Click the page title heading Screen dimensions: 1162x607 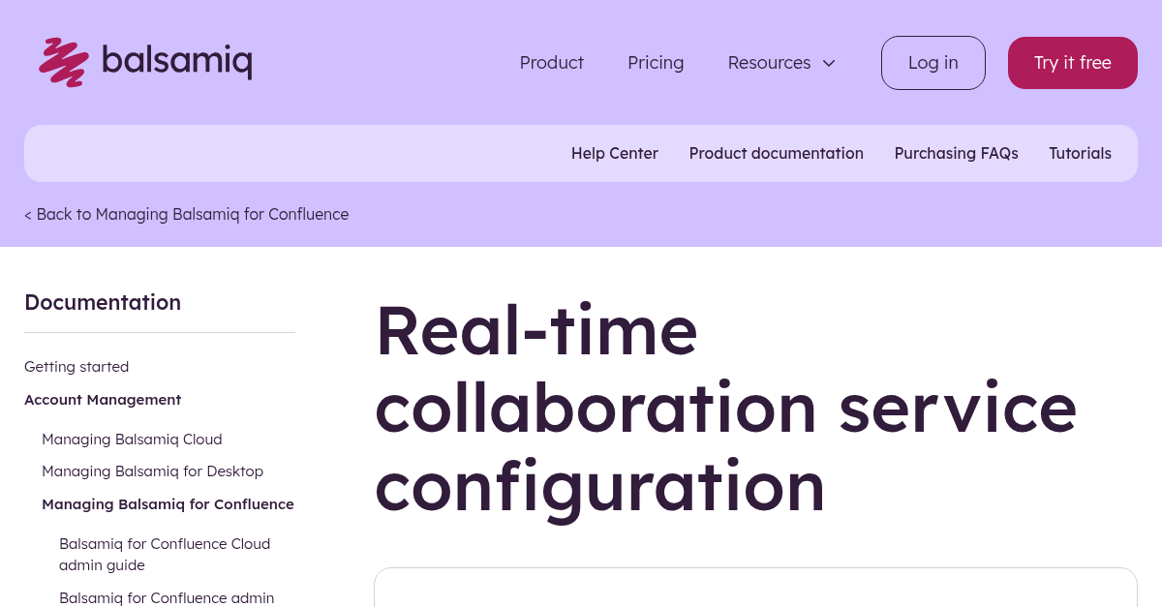[x=726, y=408]
